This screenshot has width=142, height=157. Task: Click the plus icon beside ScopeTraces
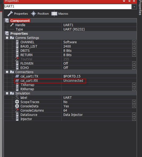point(17,102)
